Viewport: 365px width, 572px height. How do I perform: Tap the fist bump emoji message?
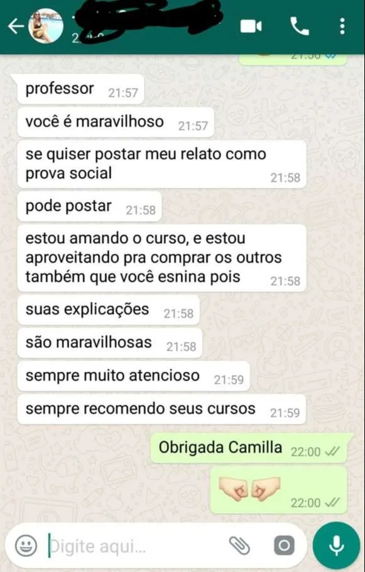pyautogui.click(x=278, y=490)
